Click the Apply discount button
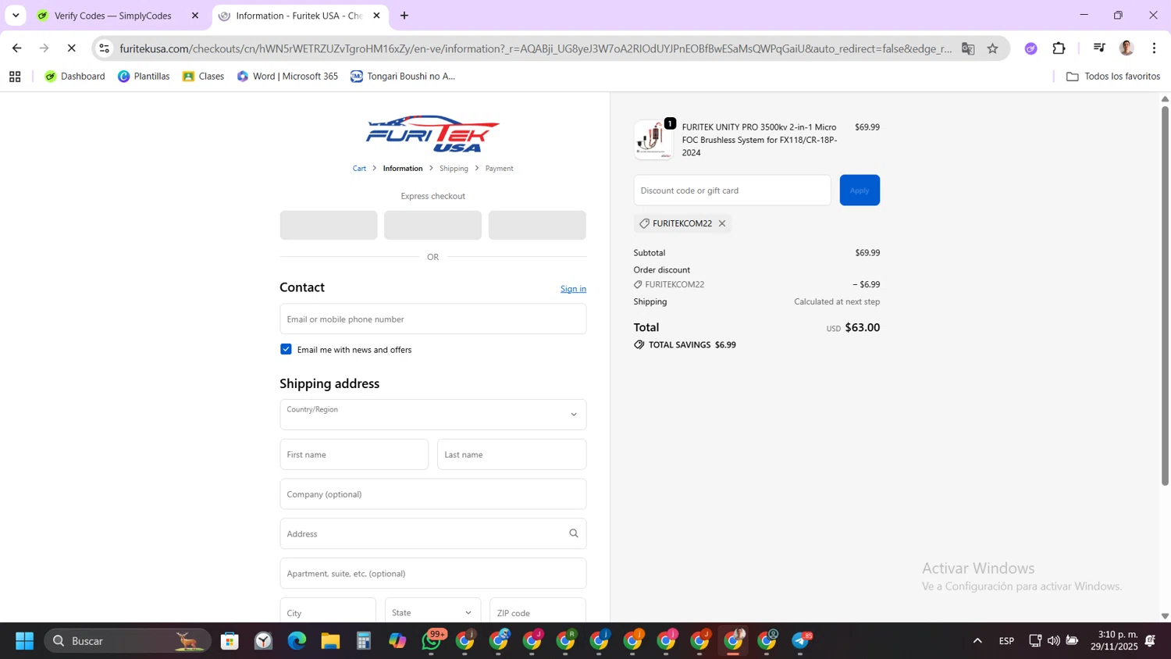 click(860, 191)
